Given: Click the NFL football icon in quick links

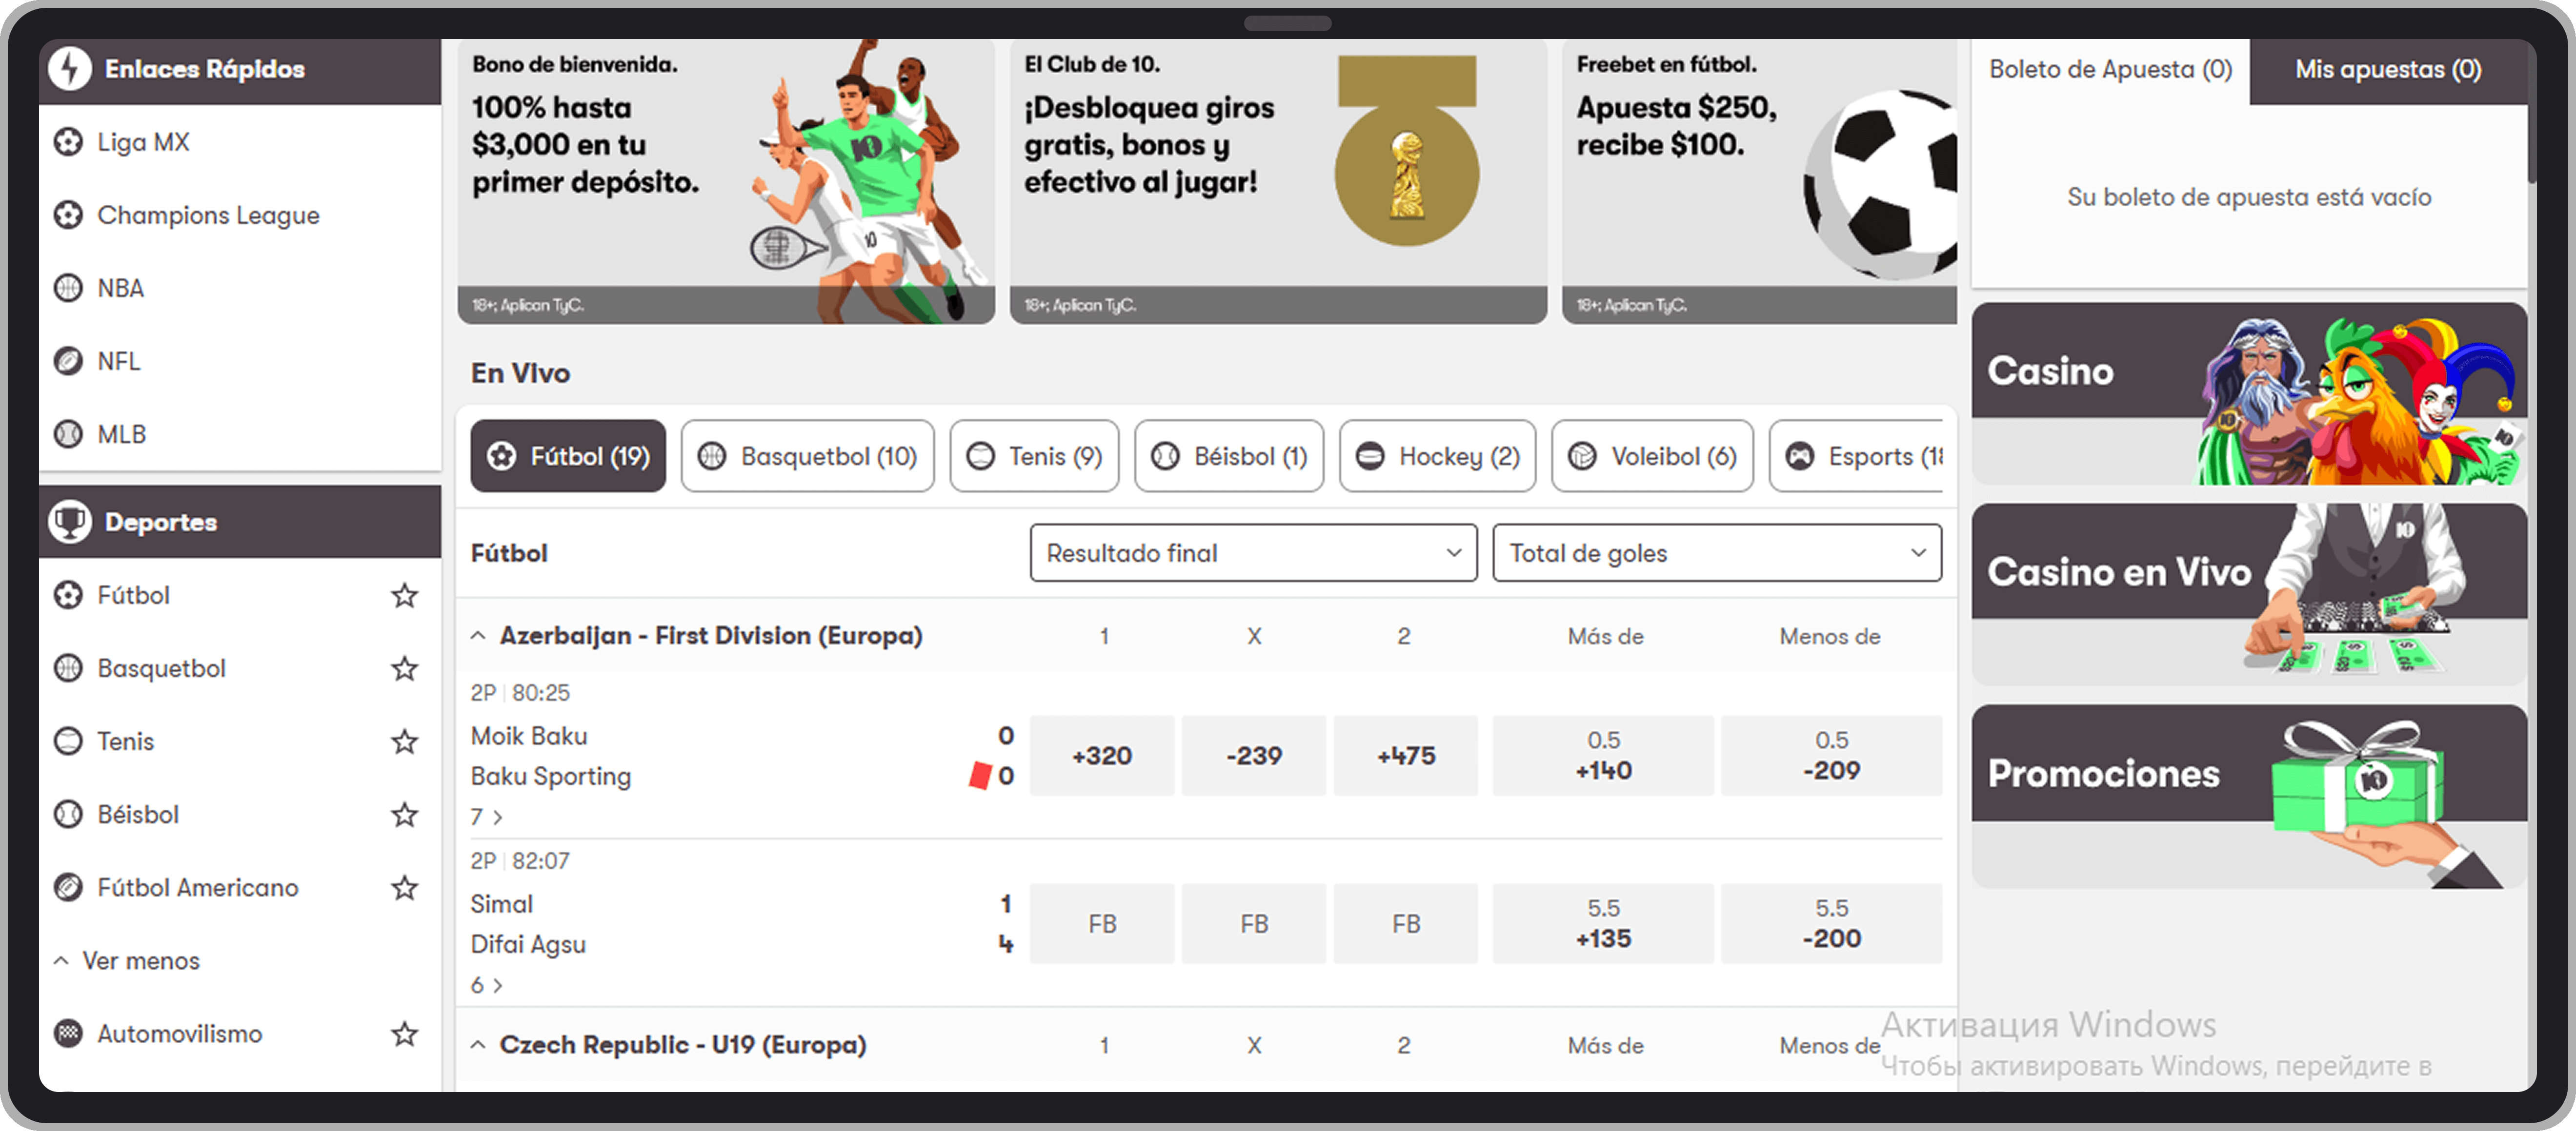Looking at the screenshot, I should [x=68, y=361].
